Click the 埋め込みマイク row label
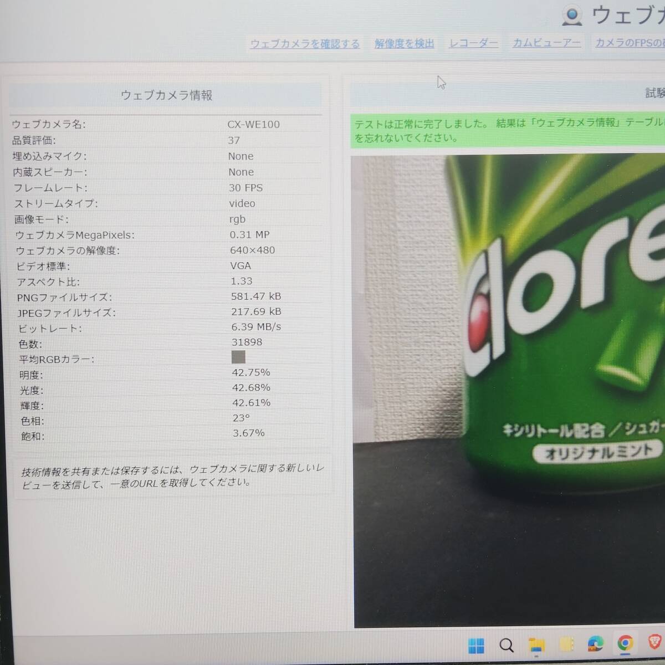Screen dimensions: 665x665 [x=49, y=156]
